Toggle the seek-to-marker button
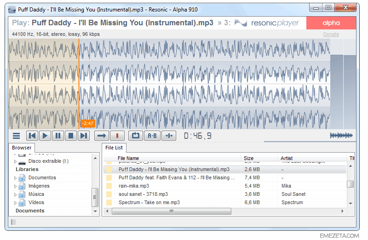The height and width of the screenshot is (240, 368). point(169,136)
